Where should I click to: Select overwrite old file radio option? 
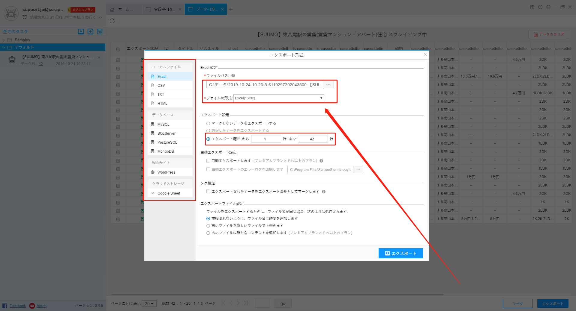click(208, 226)
